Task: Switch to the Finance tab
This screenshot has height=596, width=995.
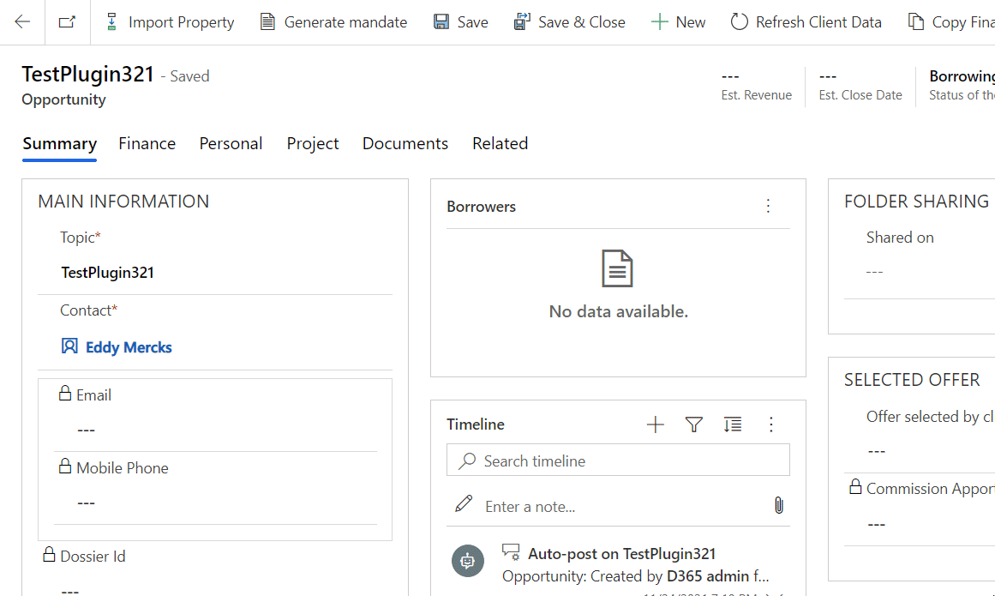Action: click(x=147, y=144)
